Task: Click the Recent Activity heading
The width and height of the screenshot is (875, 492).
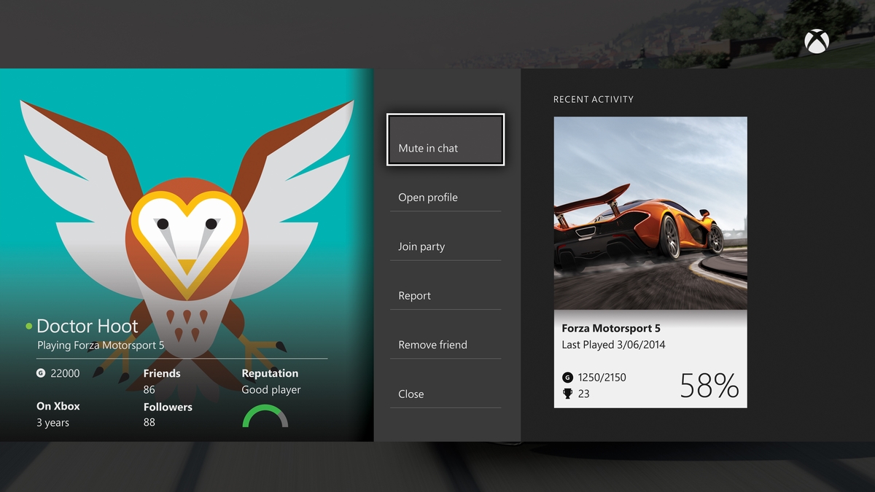Action: (594, 99)
